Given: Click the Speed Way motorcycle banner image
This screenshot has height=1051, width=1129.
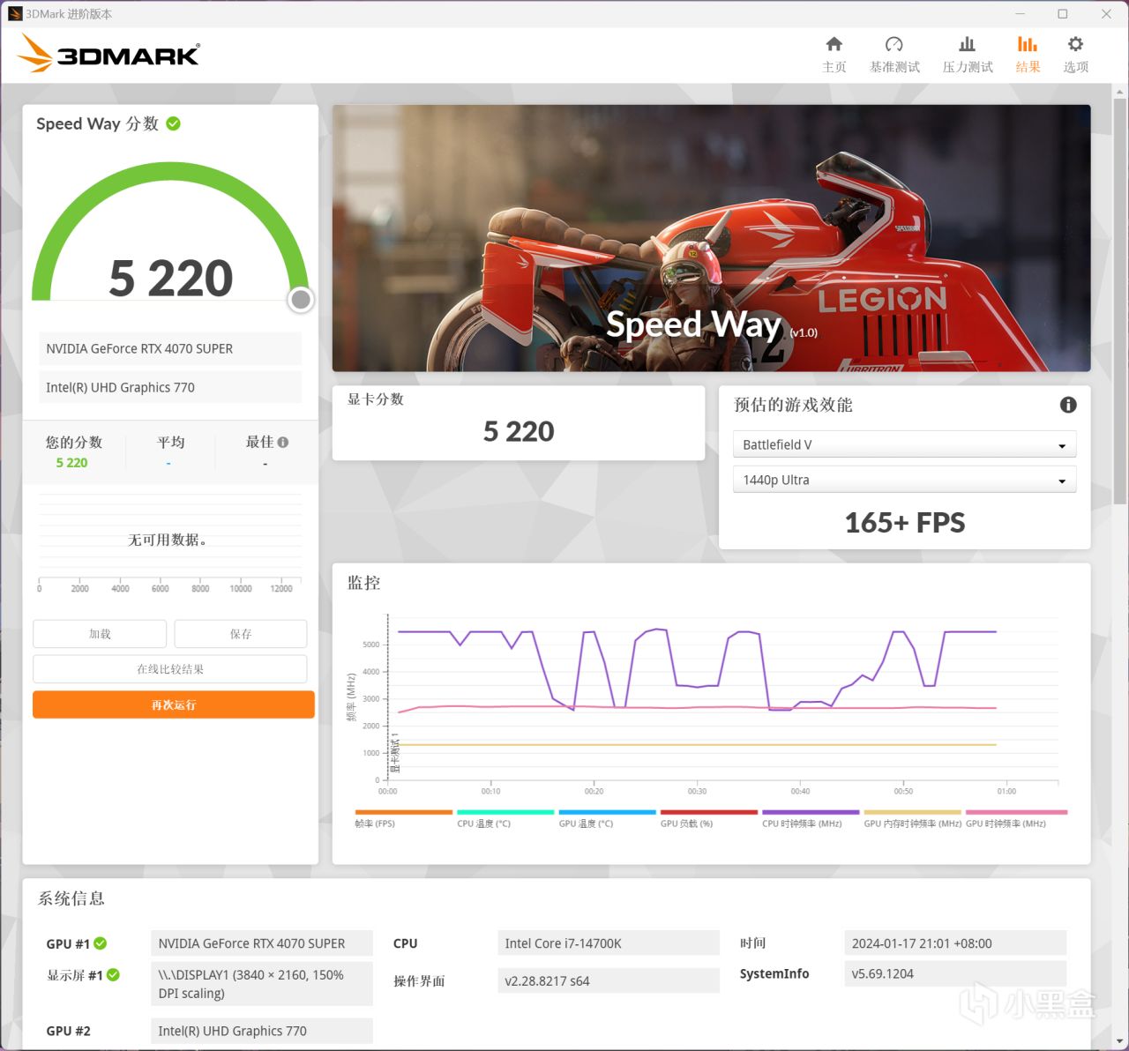Looking at the screenshot, I should tap(711, 238).
